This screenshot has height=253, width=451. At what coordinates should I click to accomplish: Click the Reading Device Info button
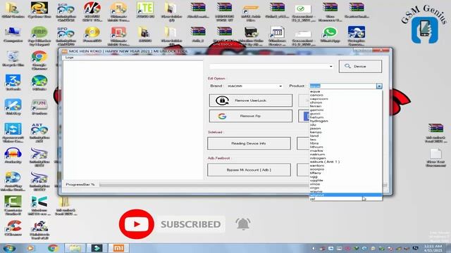[249, 143]
